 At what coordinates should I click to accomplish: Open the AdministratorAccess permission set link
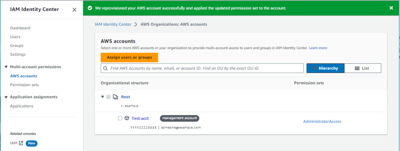(x=322, y=121)
